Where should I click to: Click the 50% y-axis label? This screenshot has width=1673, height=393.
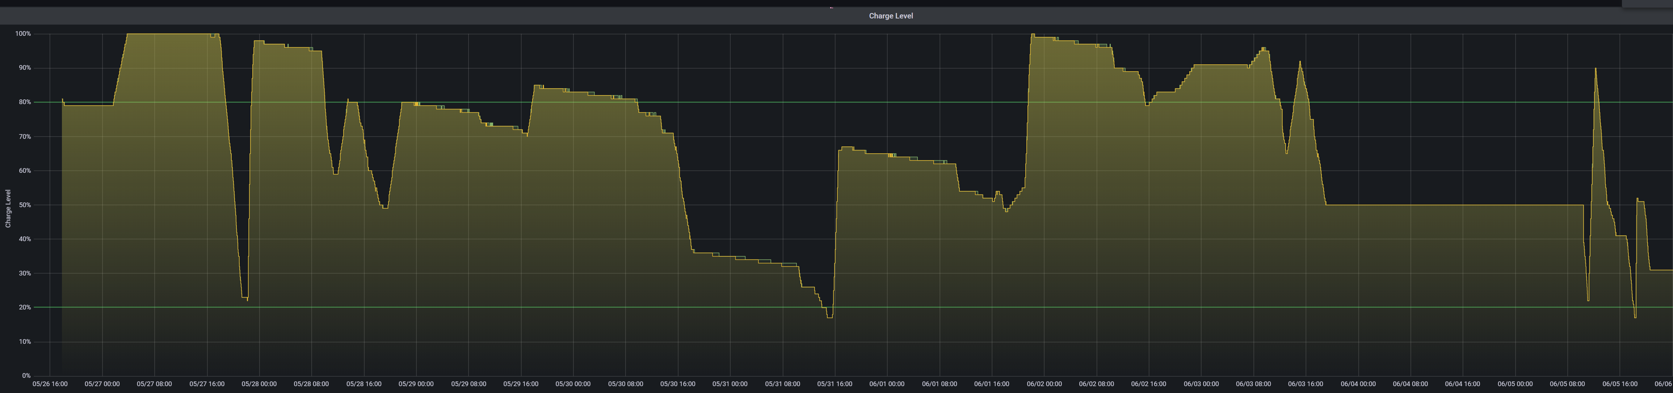[x=25, y=205]
